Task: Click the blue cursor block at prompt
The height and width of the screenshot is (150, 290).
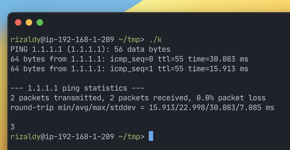Action: click(151, 136)
